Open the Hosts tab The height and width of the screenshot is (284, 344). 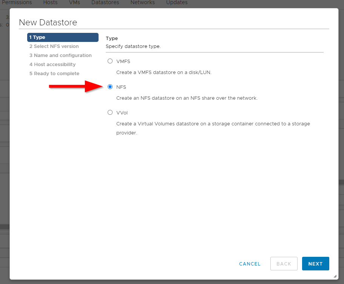(50, 3)
